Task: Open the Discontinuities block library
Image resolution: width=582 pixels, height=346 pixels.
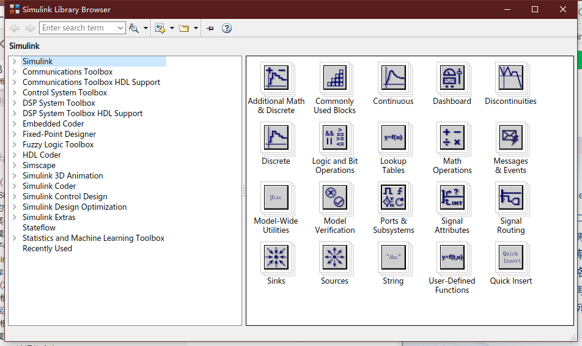Action: [x=510, y=79]
